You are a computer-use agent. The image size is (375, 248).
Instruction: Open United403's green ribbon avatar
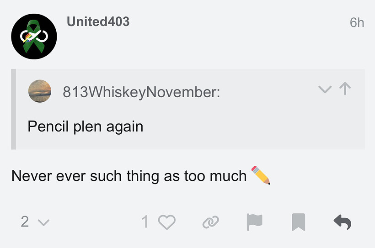tap(34, 37)
